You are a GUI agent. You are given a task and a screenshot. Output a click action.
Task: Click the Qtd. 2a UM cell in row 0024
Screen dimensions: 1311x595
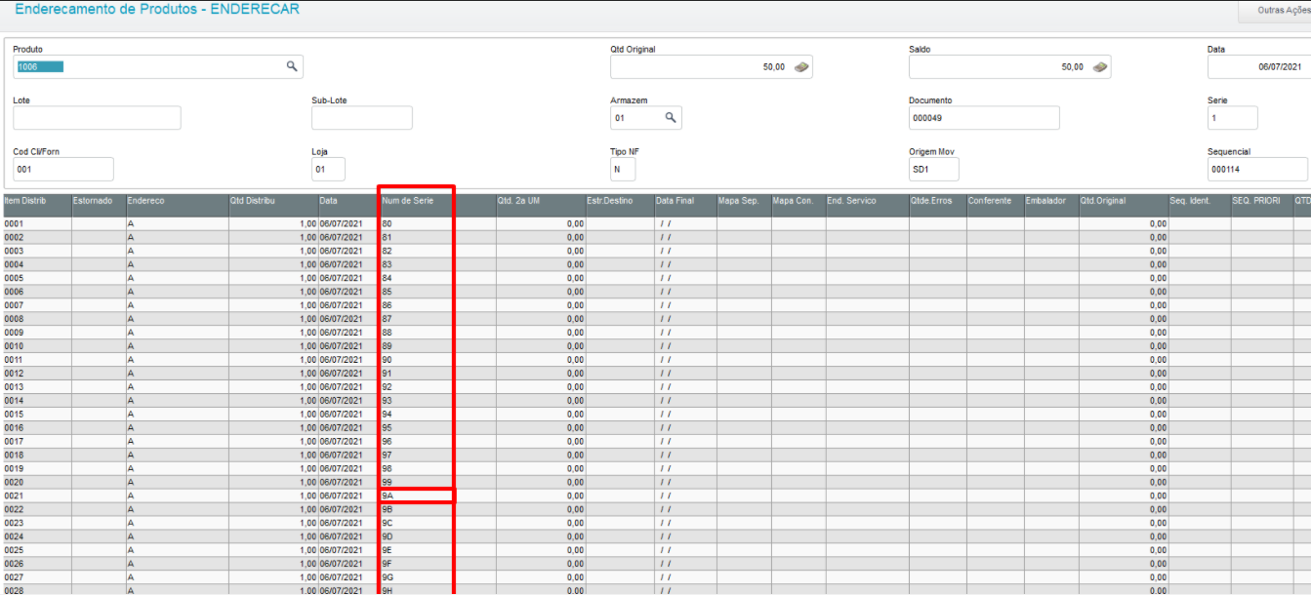(x=541, y=536)
